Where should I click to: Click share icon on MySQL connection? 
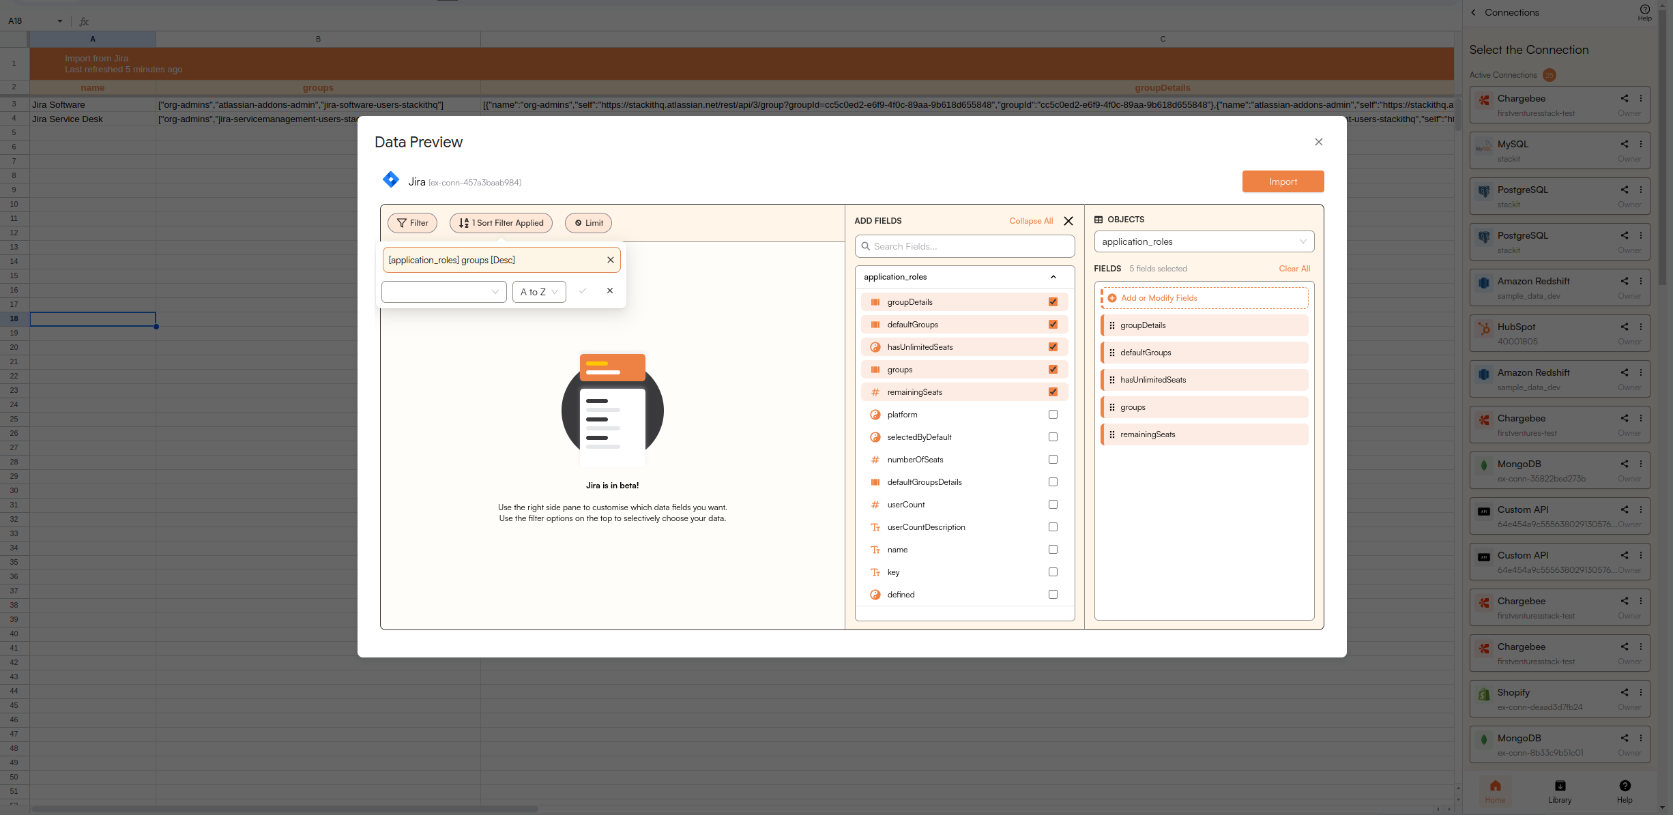pyautogui.click(x=1625, y=144)
